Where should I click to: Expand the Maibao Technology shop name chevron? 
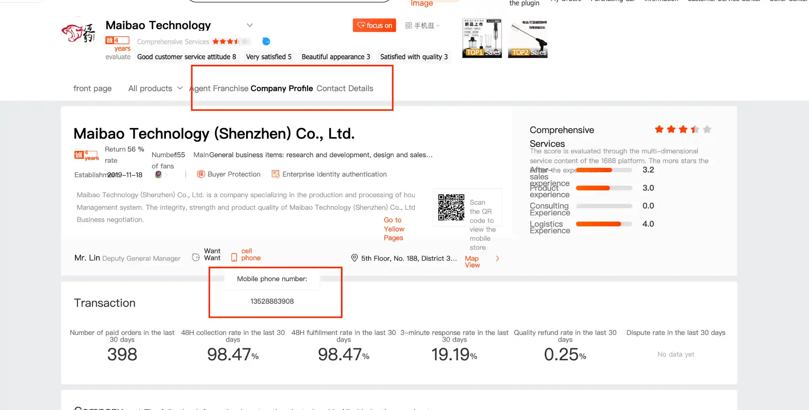tap(250, 25)
